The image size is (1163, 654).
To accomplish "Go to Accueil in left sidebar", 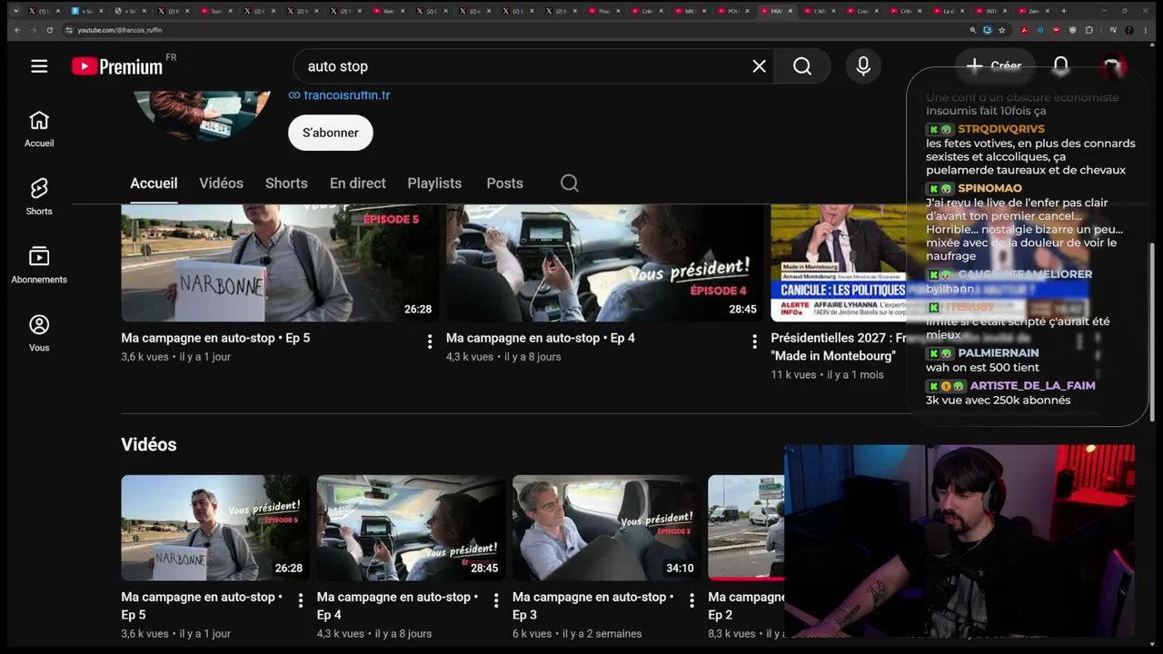I will pyautogui.click(x=39, y=129).
